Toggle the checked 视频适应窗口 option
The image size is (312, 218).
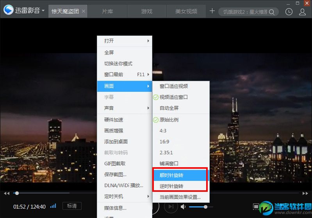[181, 97]
